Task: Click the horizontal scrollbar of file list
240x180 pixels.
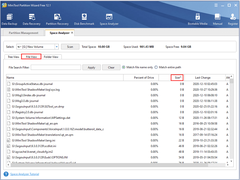Action: point(117,165)
